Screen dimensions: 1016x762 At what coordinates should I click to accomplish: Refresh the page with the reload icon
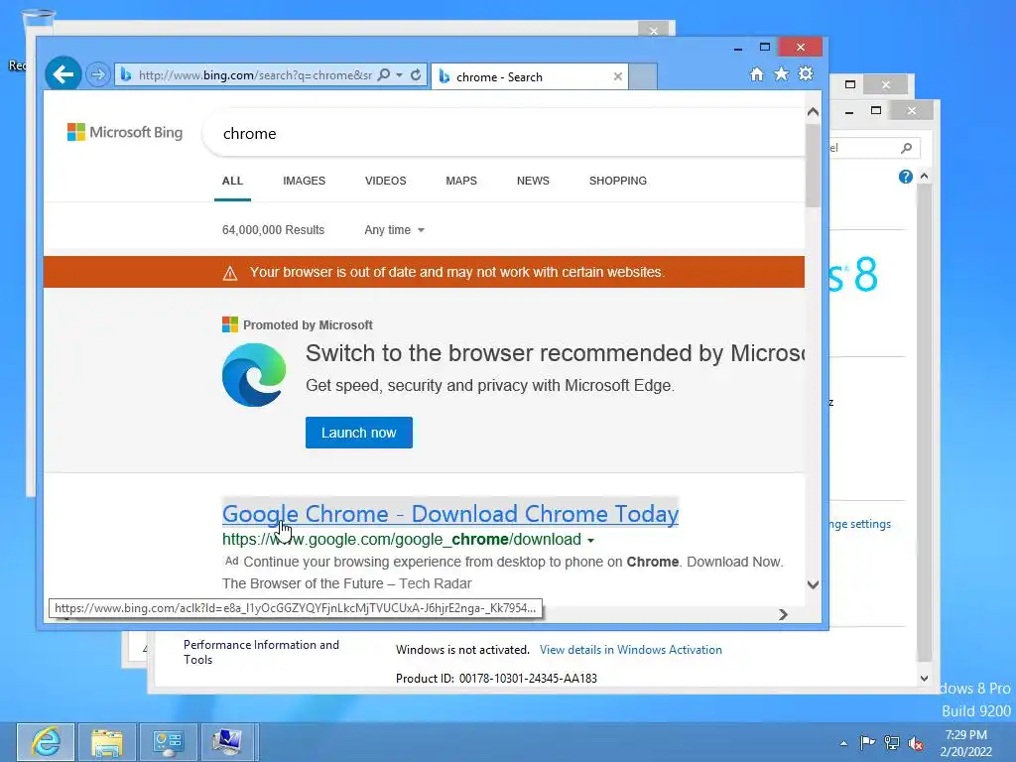coord(416,74)
